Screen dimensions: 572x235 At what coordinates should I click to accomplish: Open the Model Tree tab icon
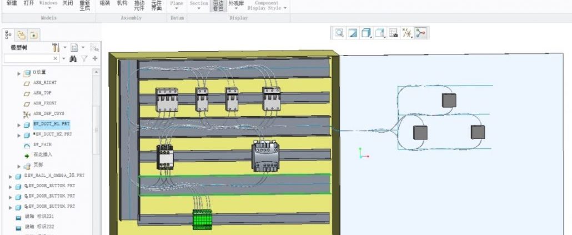click(x=8, y=34)
